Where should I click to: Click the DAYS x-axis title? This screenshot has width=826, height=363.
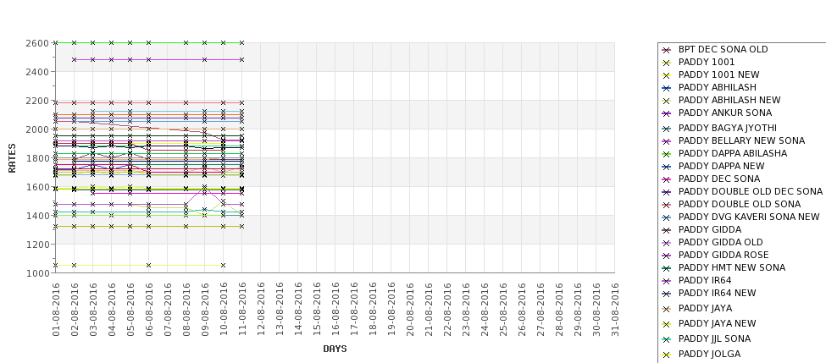click(x=335, y=349)
